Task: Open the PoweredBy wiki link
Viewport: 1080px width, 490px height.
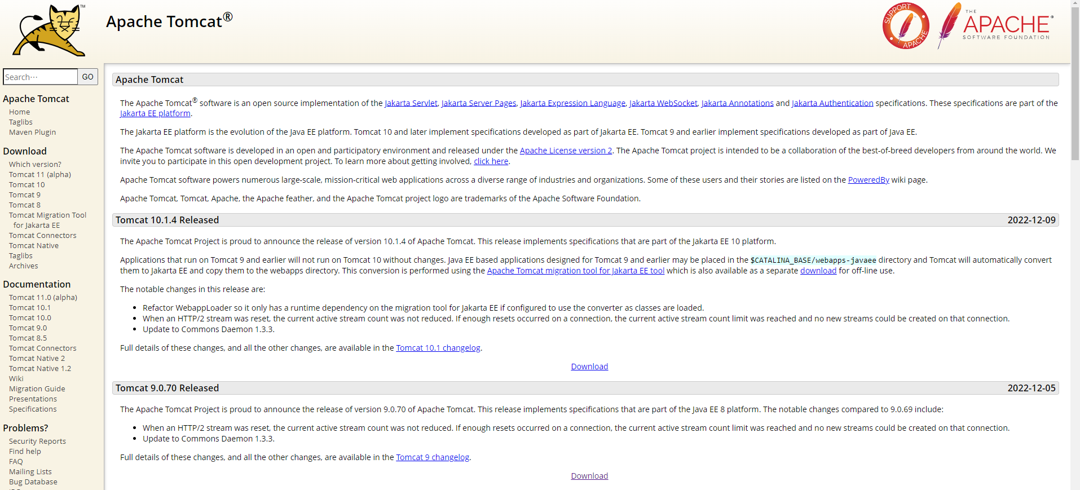Action: 869,180
